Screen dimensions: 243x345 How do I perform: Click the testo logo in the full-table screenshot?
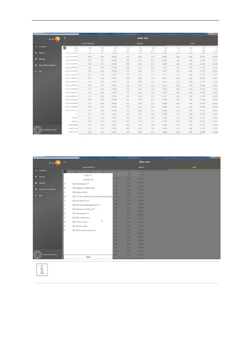pyautogui.click(x=57, y=39)
